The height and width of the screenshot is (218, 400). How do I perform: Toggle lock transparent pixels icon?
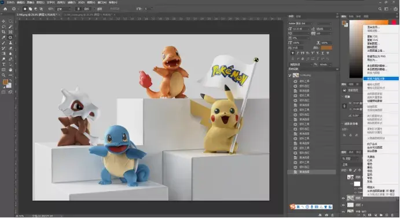point(350,170)
